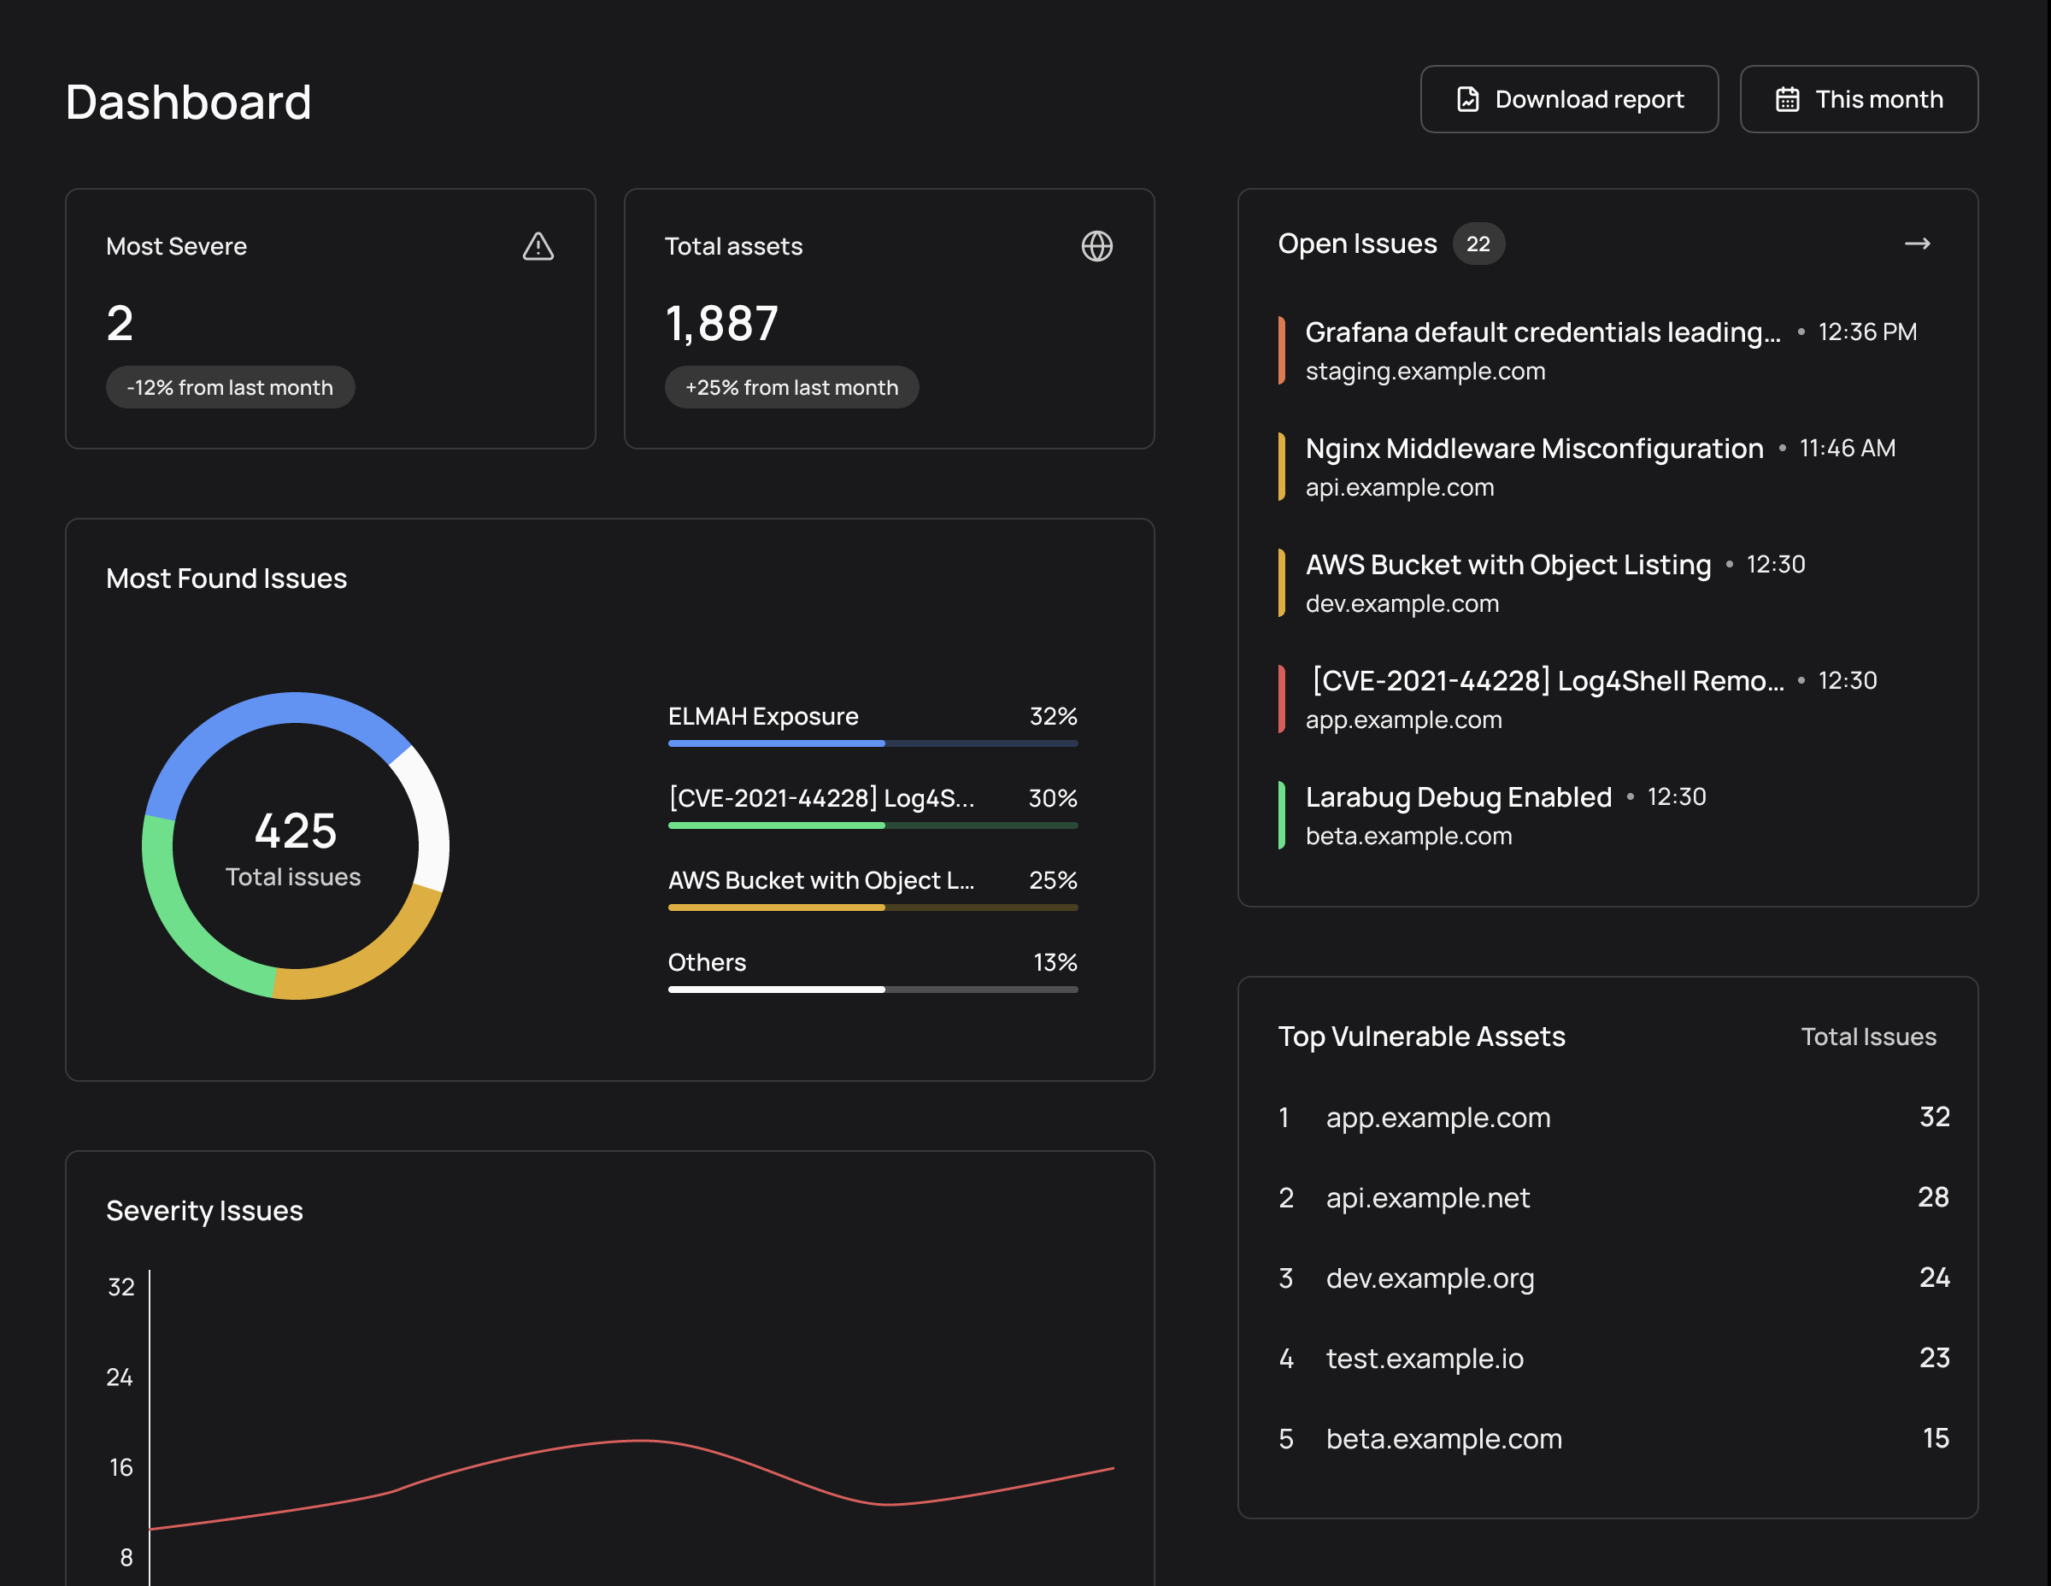
Task: Click the AWS Bucket 25% progress bar
Action: [872, 908]
